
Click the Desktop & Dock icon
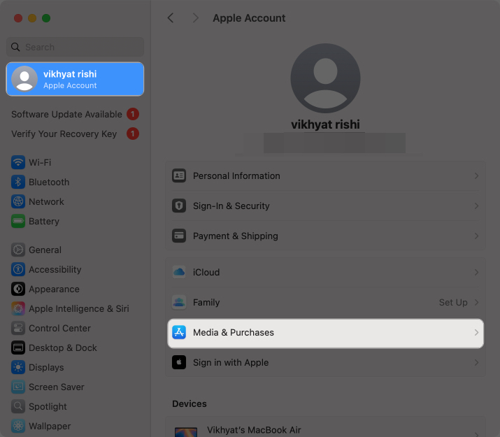(x=18, y=348)
